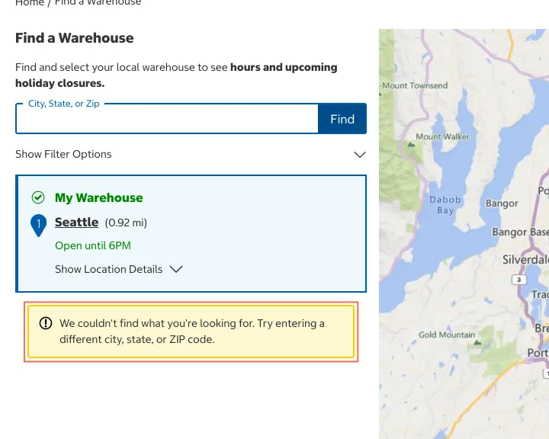Click the warning exclamation icon
Viewport: 549px width, 439px height.
(46, 323)
